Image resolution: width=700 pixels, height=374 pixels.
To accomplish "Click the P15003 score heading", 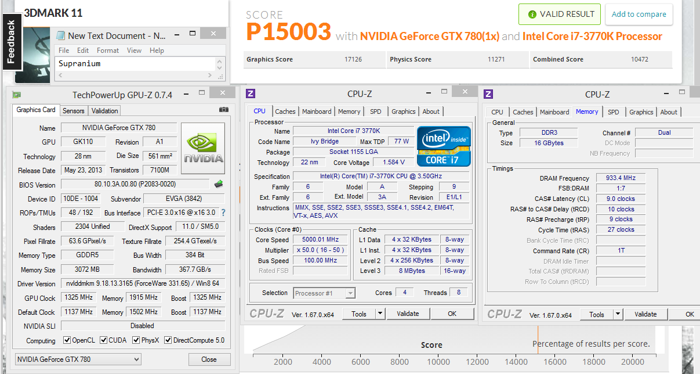I will (x=288, y=31).
